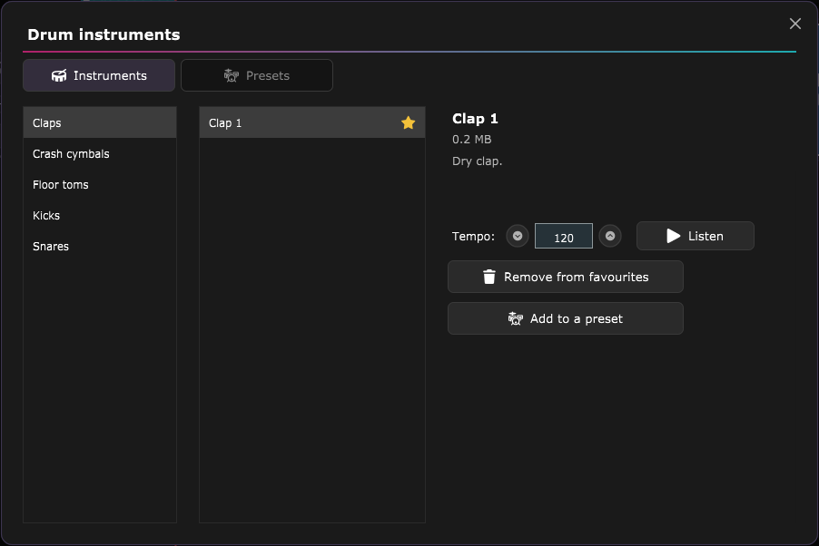The image size is (819, 546).
Task: Decrease tempo with the down arrow
Action: [518, 236]
